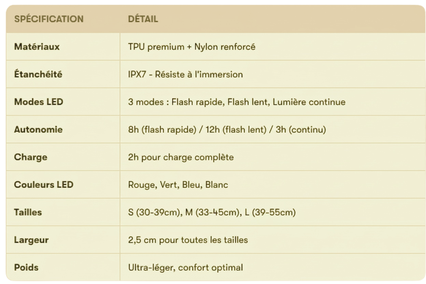
Task: Select the Matériaux row label
Action: pos(37,47)
